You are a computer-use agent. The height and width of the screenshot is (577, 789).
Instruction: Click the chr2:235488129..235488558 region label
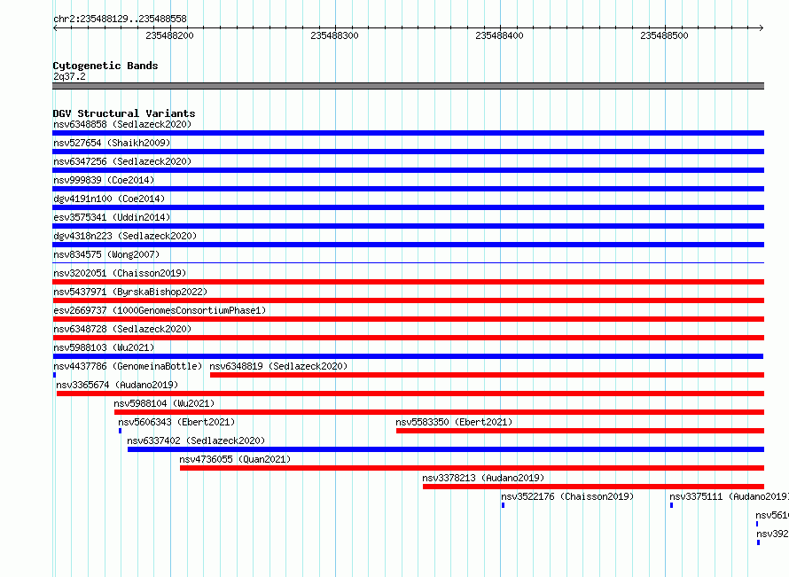(x=120, y=19)
